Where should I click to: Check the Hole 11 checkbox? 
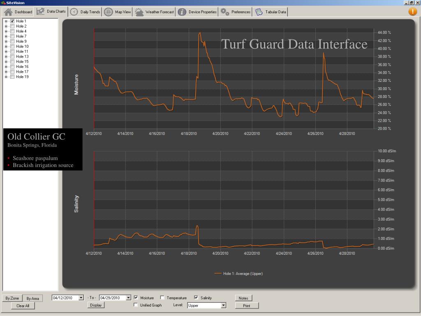tap(12, 51)
